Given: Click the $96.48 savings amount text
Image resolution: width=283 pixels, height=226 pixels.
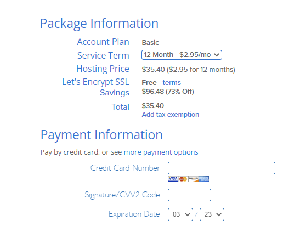Looking at the screenshot, I should (x=152, y=92).
